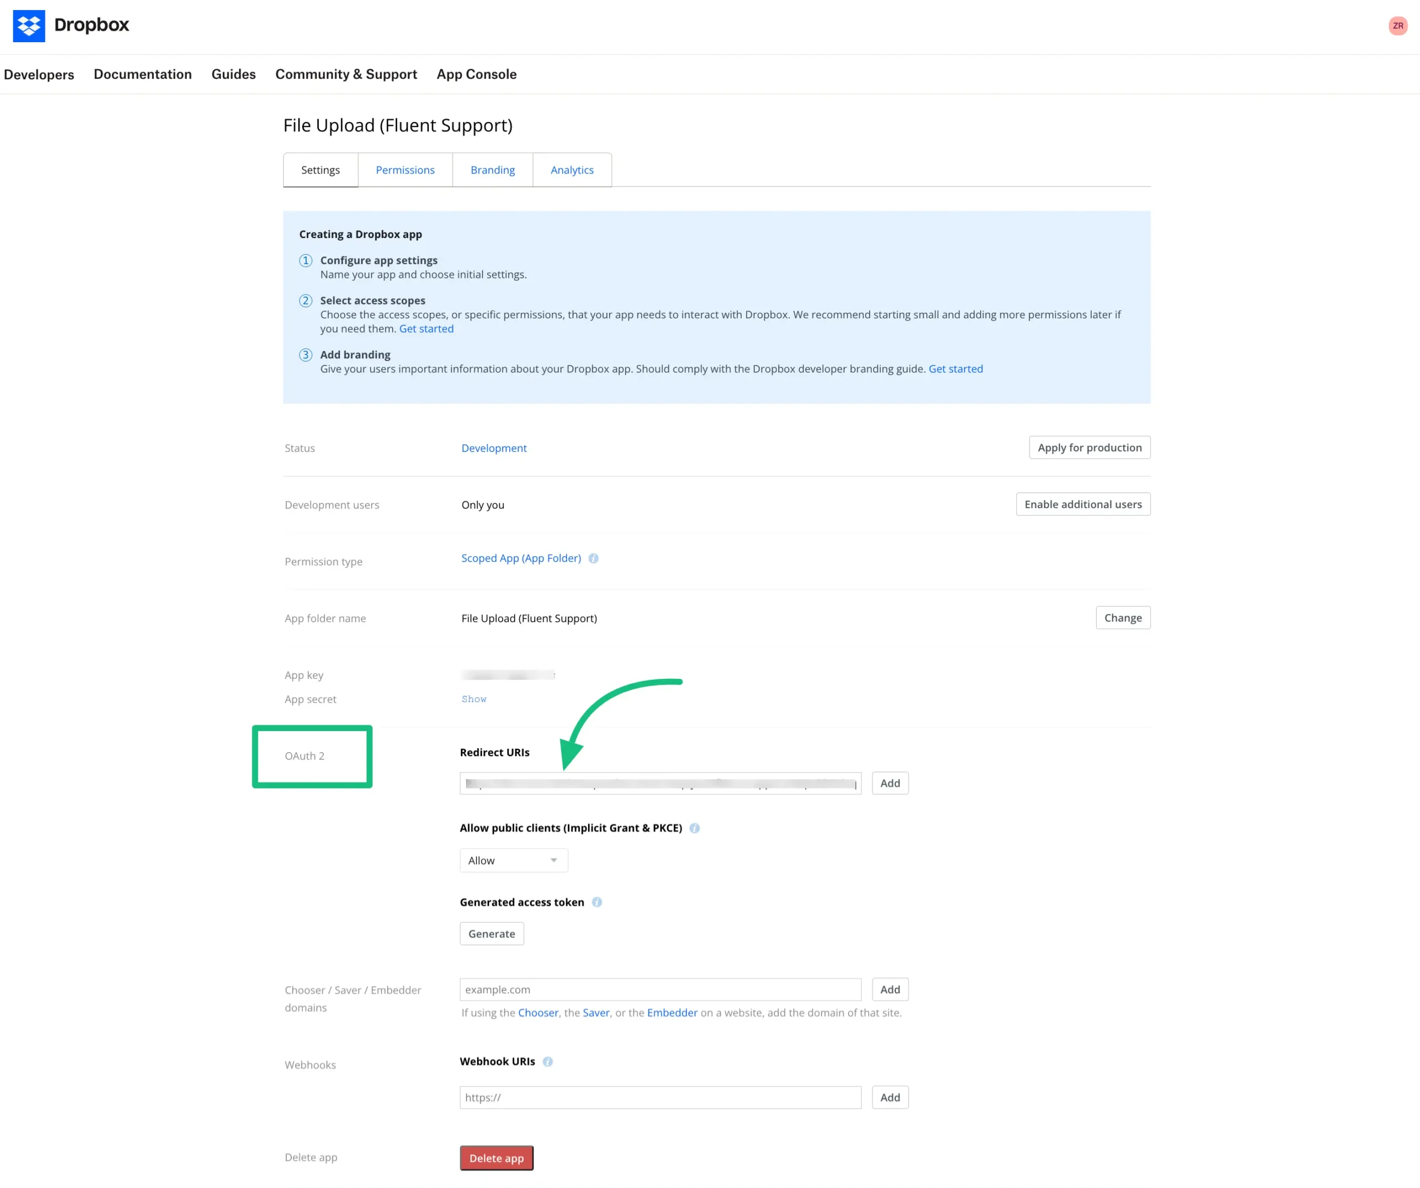Open the Allow public clients info tooltip
Screen dimensions: 1420x1188
pos(694,827)
